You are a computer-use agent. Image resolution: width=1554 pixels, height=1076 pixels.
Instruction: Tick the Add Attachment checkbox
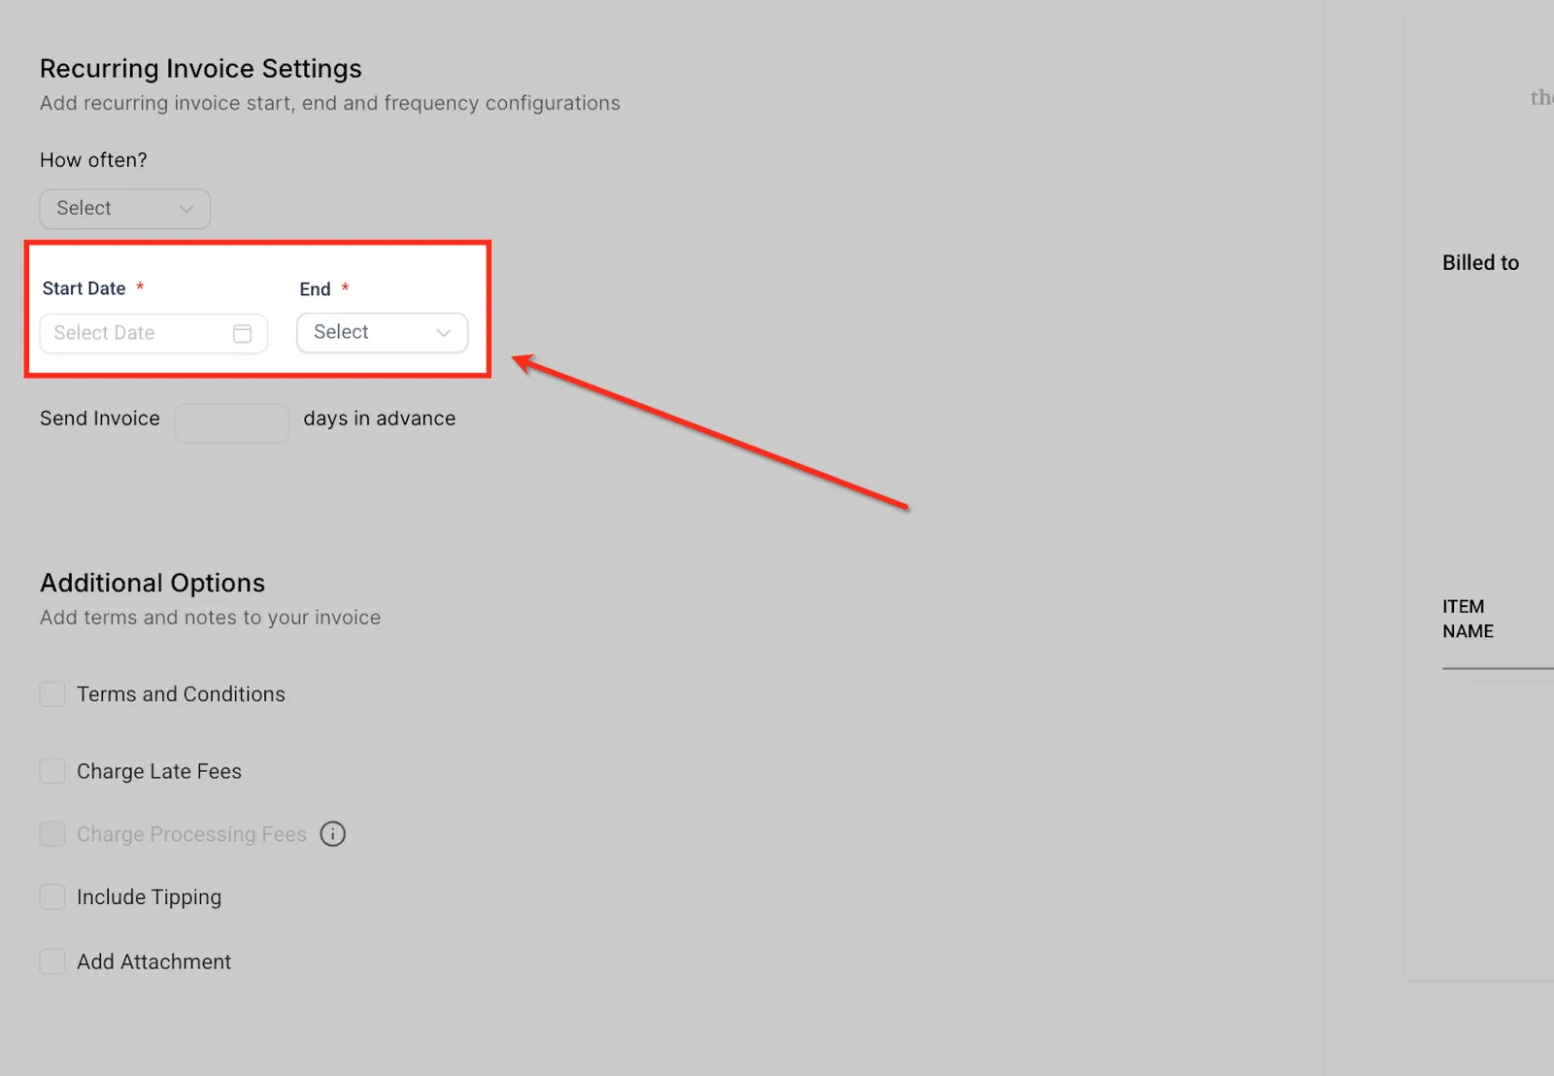pos(52,961)
